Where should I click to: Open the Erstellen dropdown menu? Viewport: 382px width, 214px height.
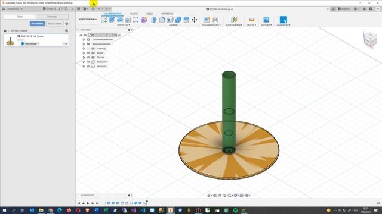click(124, 25)
